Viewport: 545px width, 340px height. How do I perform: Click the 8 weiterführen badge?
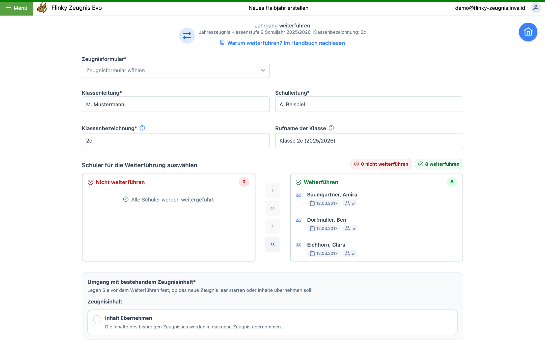coord(439,164)
